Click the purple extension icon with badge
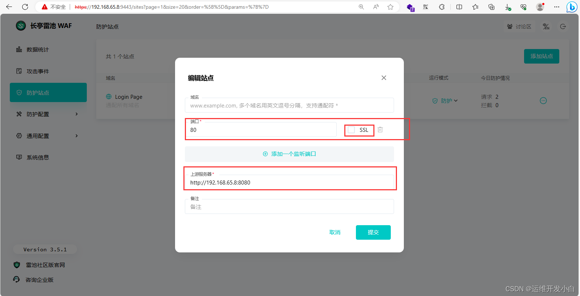Image resolution: width=580 pixels, height=296 pixels. pos(410,7)
